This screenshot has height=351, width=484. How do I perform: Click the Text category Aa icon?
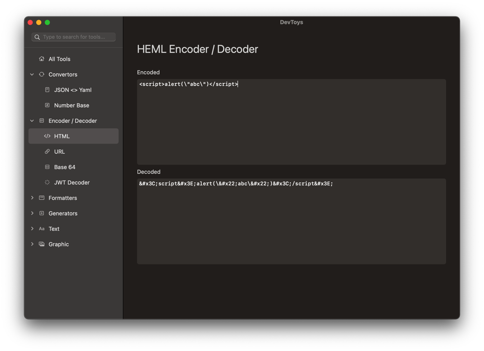[x=41, y=229]
